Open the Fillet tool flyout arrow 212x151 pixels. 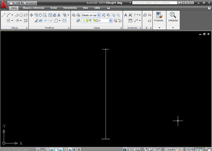pyautogui.click(x=60, y=21)
